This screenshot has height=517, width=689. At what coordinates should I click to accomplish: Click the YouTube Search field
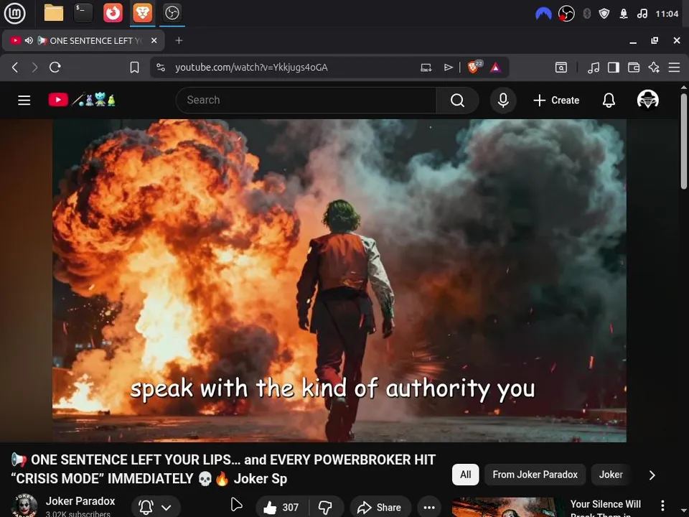point(306,101)
